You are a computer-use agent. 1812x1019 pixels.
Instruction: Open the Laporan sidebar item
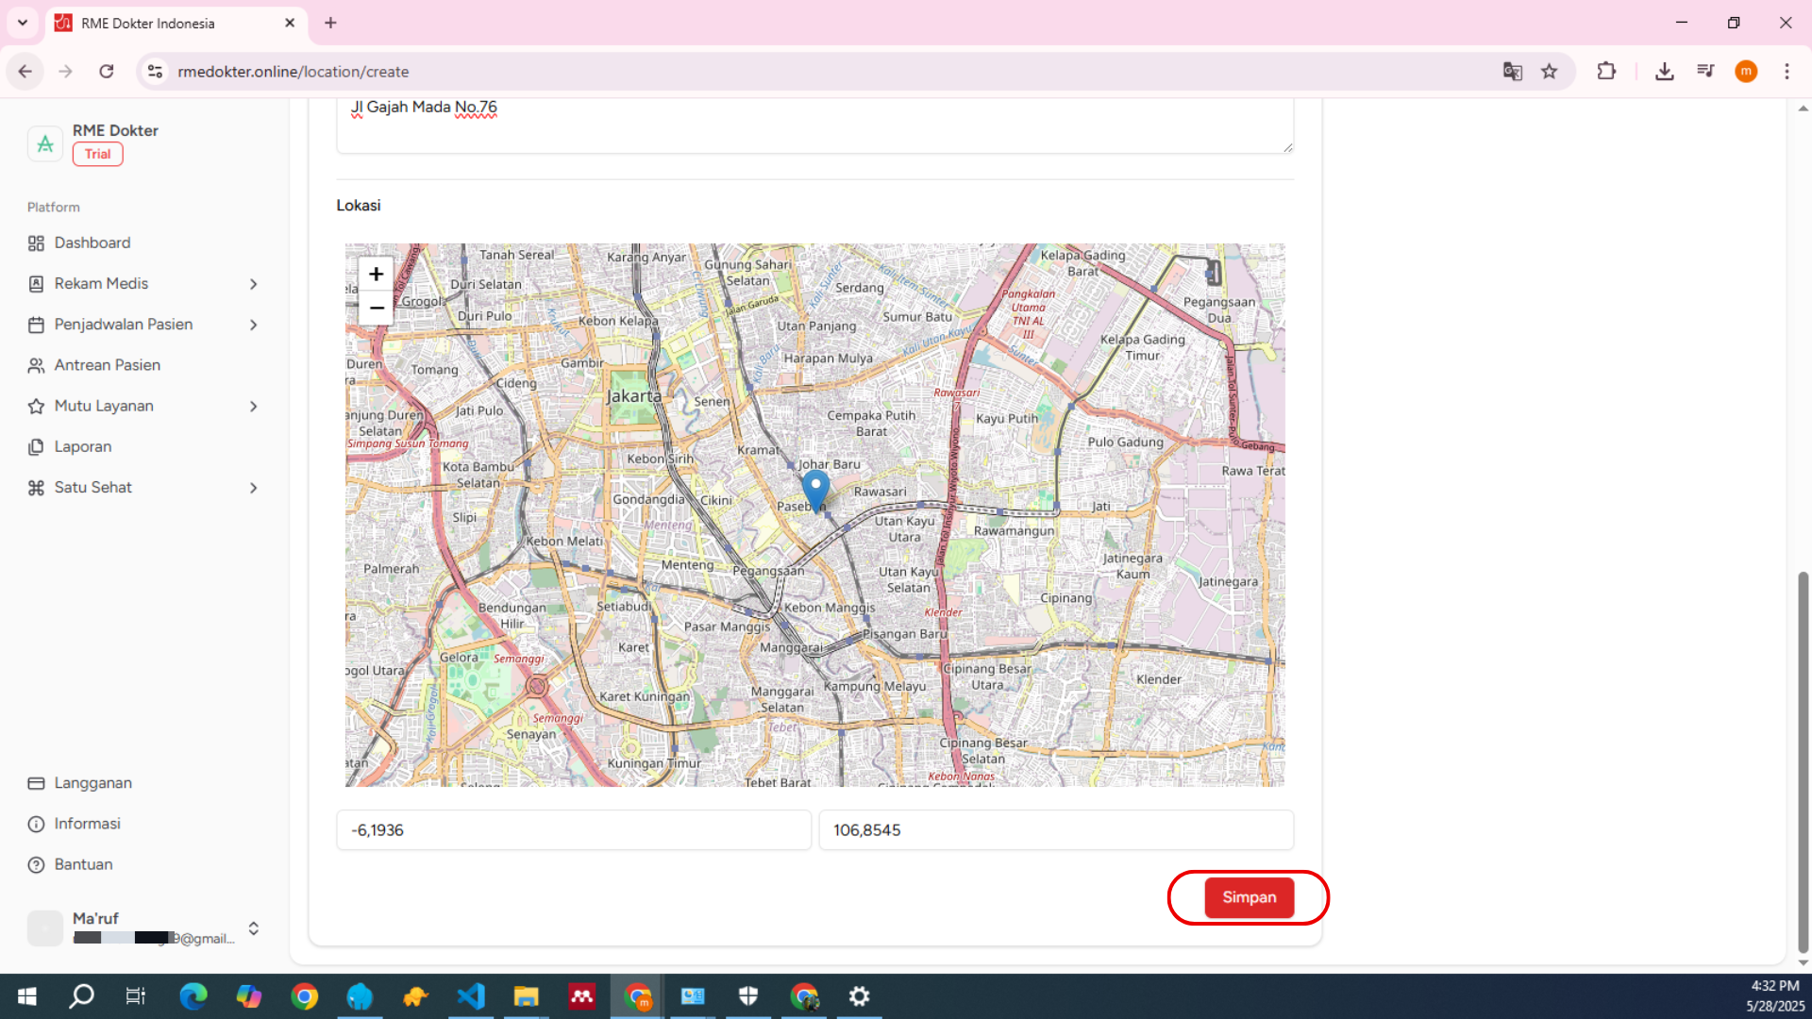[x=83, y=446]
